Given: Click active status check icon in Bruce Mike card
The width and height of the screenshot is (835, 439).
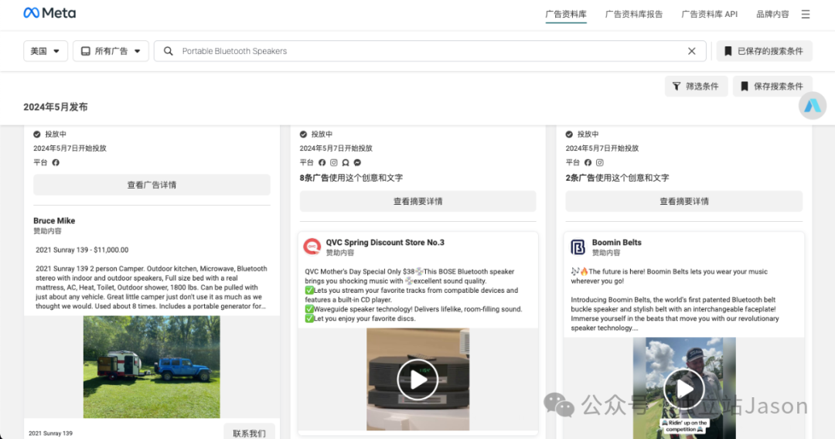Looking at the screenshot, I should [x=37, y=134].
